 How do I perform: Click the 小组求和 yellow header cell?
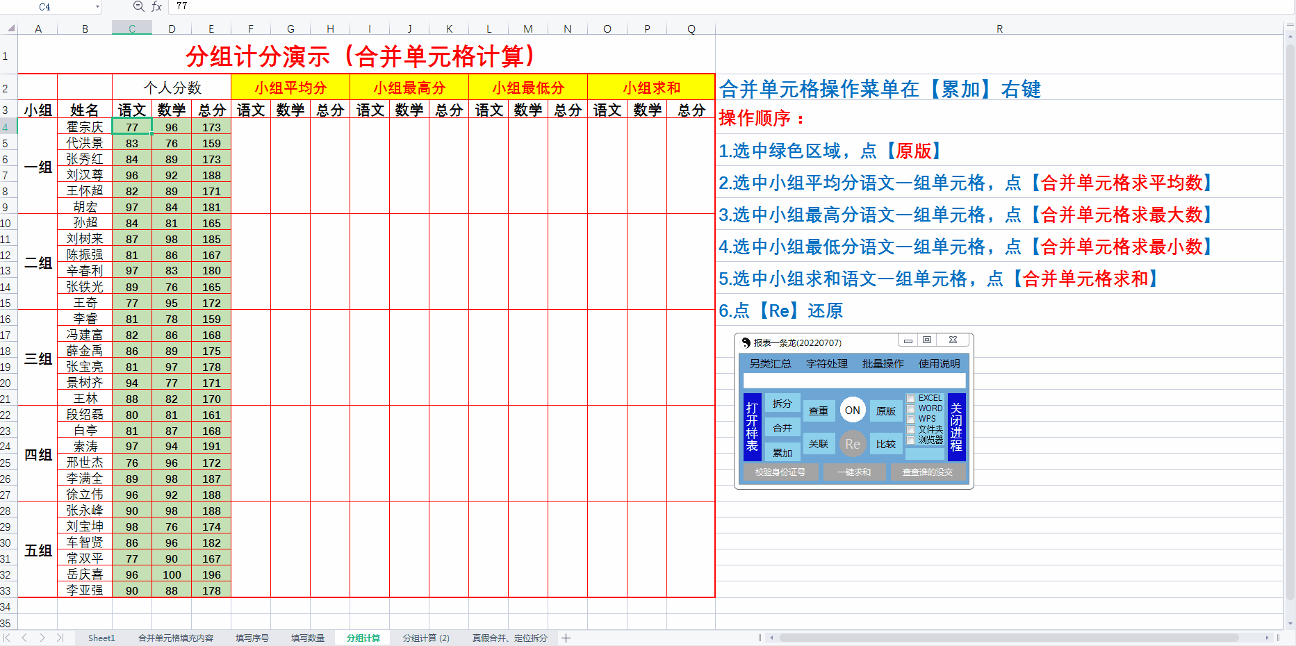point(651,88)
